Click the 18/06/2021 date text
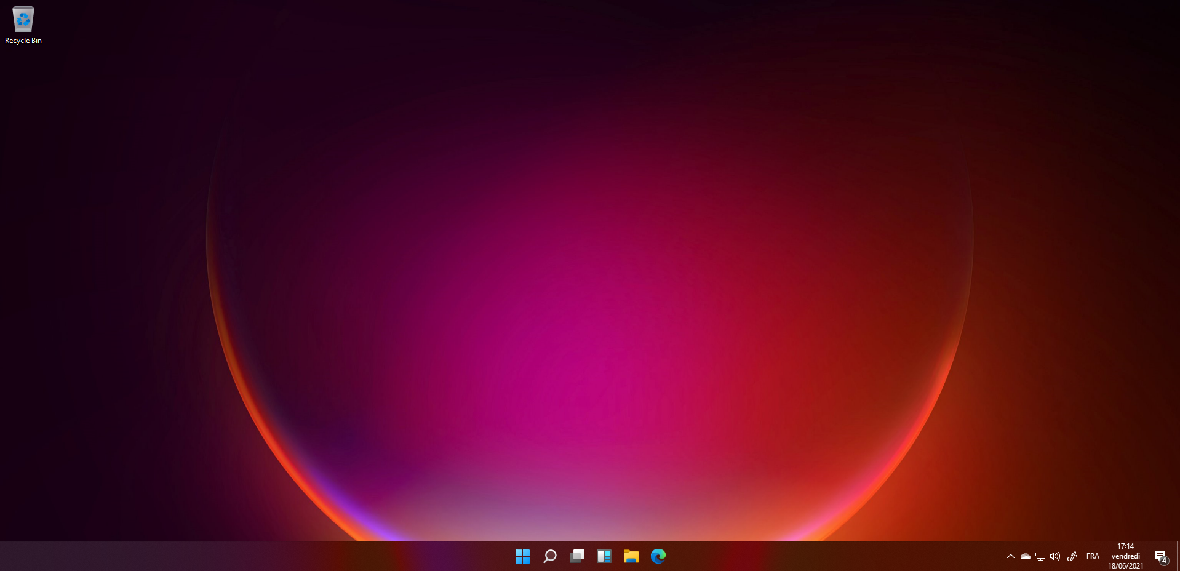 click(1125, 566)
